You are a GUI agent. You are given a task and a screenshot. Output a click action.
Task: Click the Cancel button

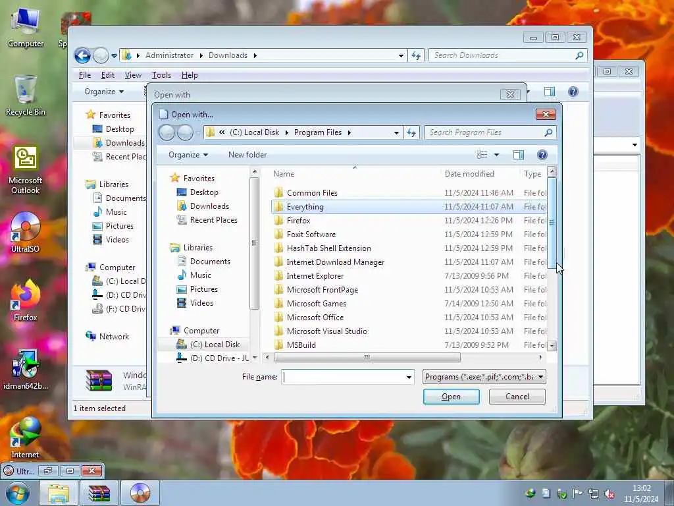pyautogui.click(x=517, y=397)
